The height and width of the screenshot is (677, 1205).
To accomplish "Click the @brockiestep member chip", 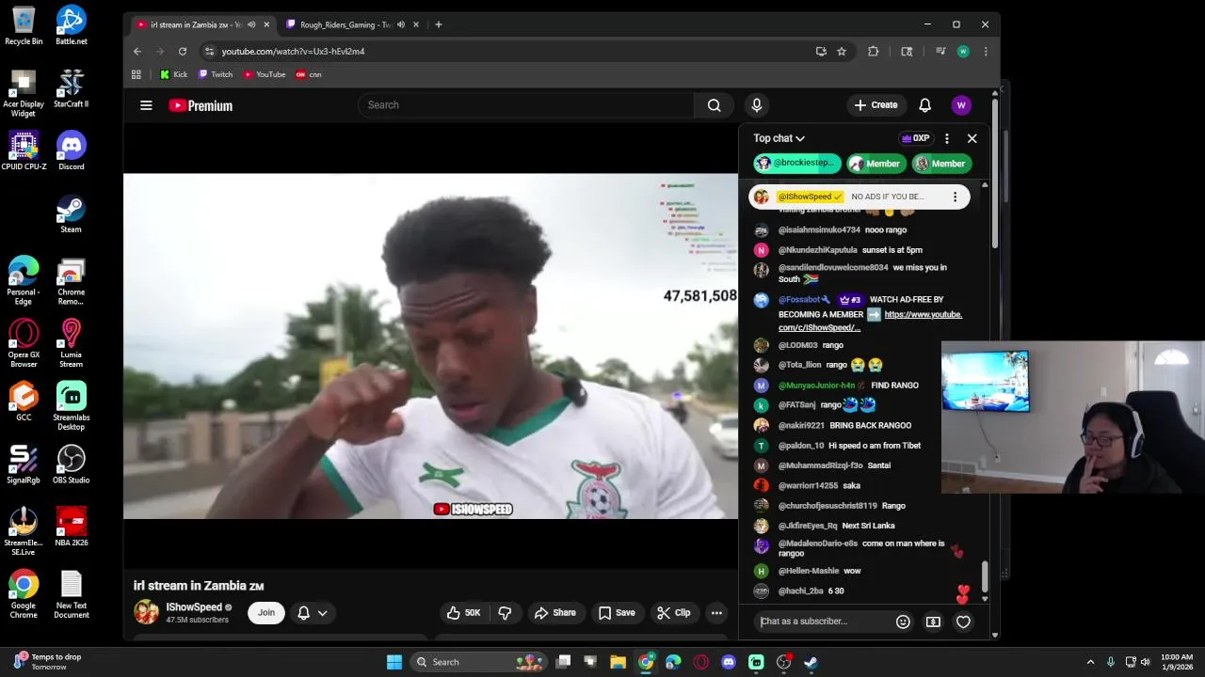I will 796,164.
